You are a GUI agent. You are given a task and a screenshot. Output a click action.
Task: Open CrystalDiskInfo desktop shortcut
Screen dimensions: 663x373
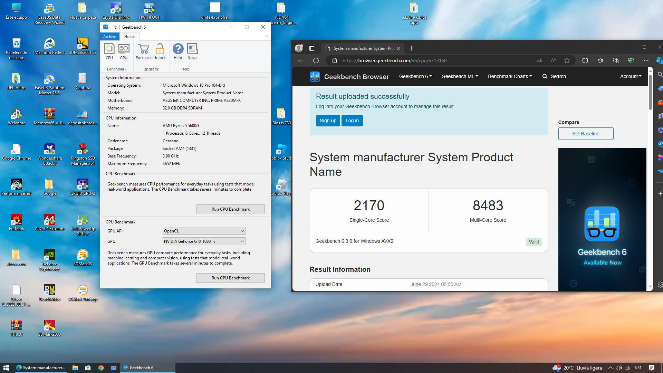[x=116, y=11]
